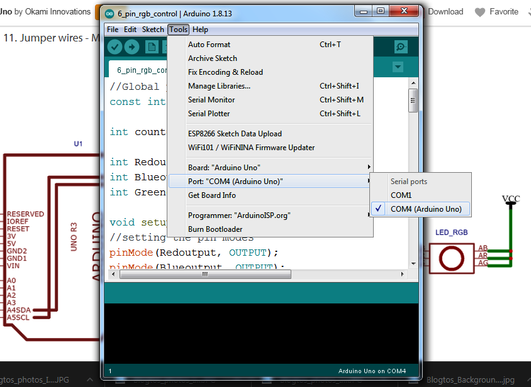Select the COM1 serial port
The width and height of the screenshot is (531, 387).
[421, 195]
